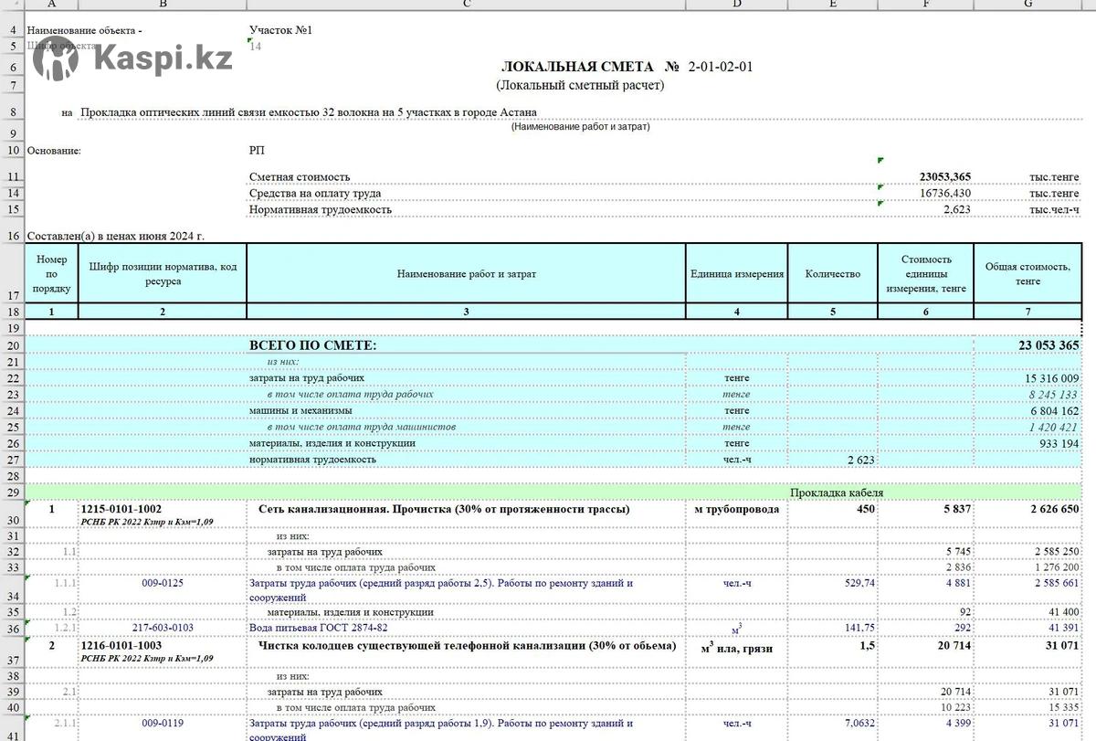The height and width of the screenshot is (741, 1096).
Task: Select column C header
Action: [466, 5]
